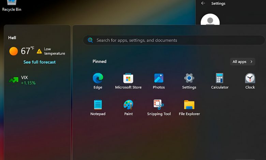Open the Edge browser from Pinned
266x160 pixels.
pos(98,81)
